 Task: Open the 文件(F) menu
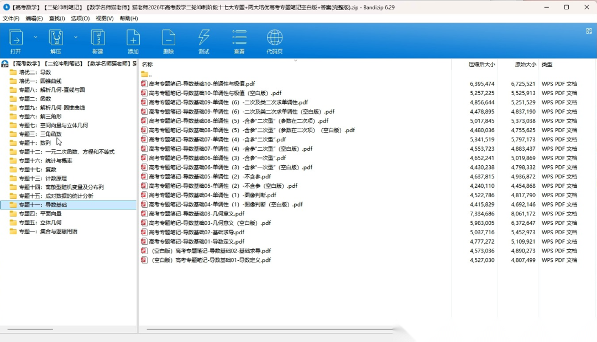pyautogui.click(x=11, y=18)
